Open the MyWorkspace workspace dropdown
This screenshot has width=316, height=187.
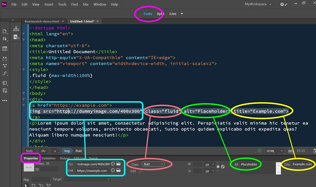pyautogui.click(x=258, y=4)
